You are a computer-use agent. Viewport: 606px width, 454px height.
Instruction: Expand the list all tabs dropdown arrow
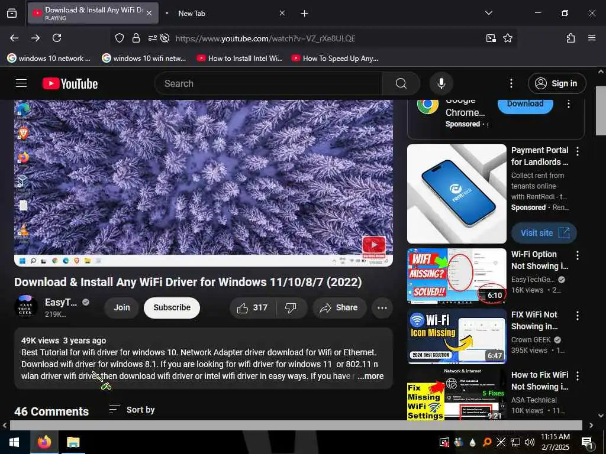[488, 13]
